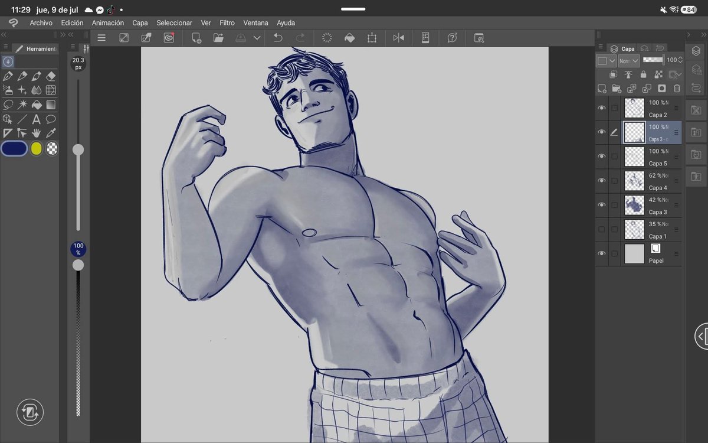Select the Ruler tool
708x443 pixels.
tap(8, 133)
